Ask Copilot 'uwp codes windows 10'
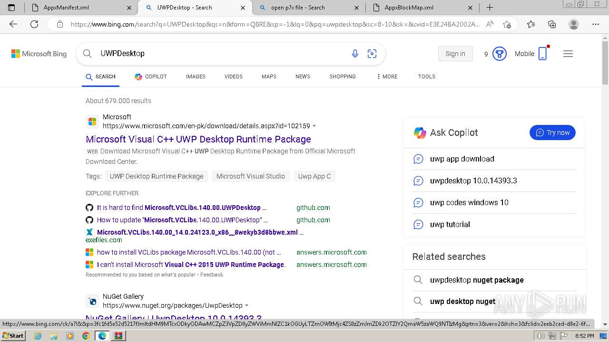 tap(494, 203)
